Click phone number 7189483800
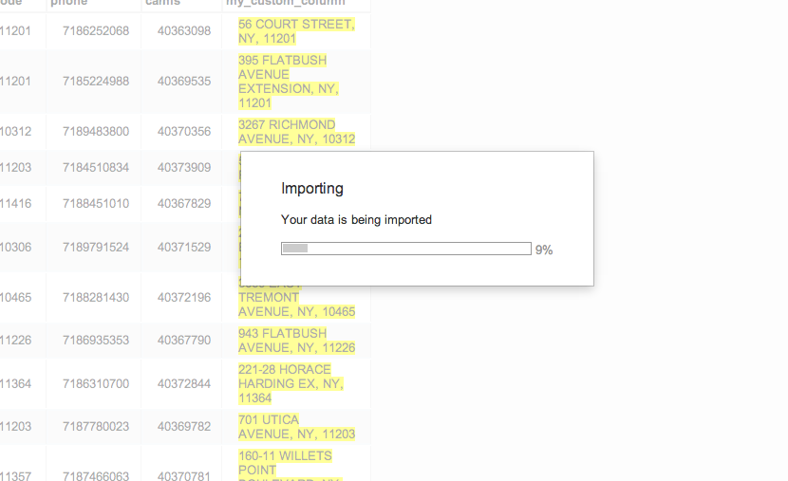Image resolution: width=788 pixels, height=481 pixels. coord(96,132)
